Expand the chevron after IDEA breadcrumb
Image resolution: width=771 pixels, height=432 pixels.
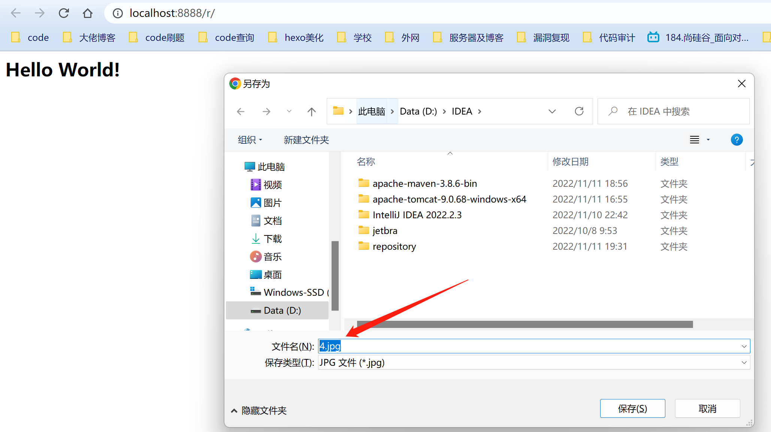480,112
